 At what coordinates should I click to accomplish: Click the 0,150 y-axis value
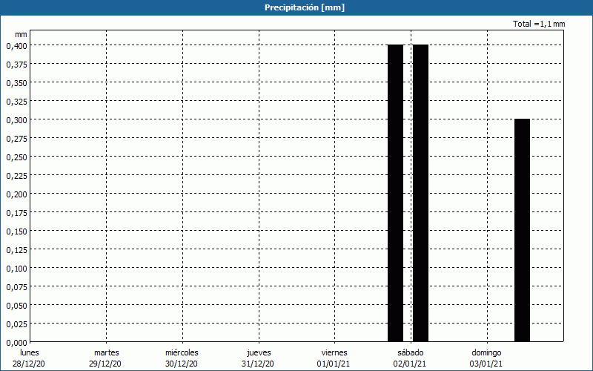click(16, 232)
